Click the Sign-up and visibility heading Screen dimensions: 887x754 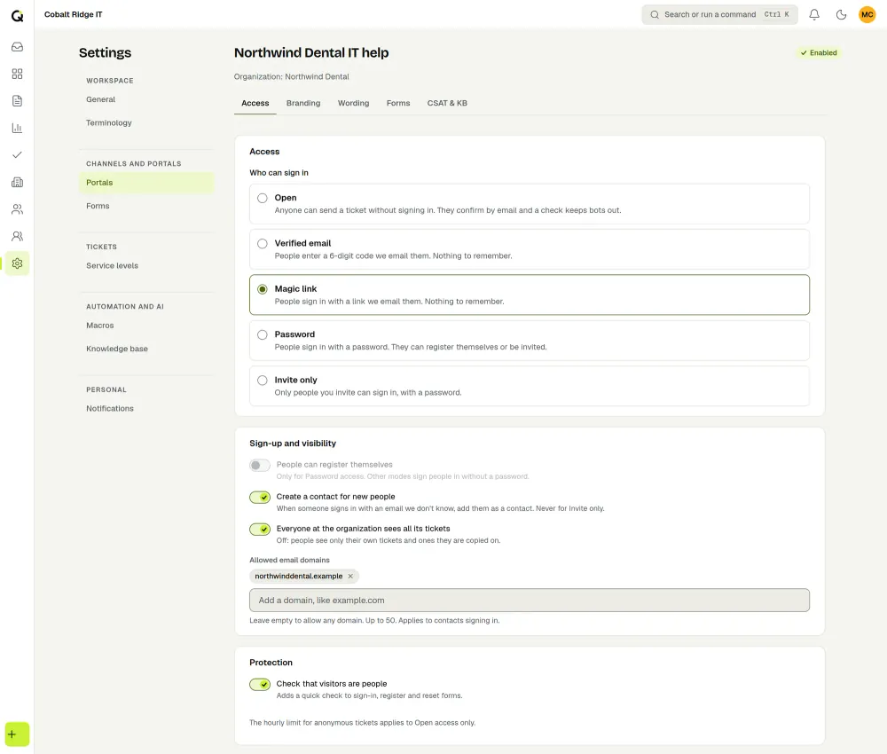[x=293, y=444]
